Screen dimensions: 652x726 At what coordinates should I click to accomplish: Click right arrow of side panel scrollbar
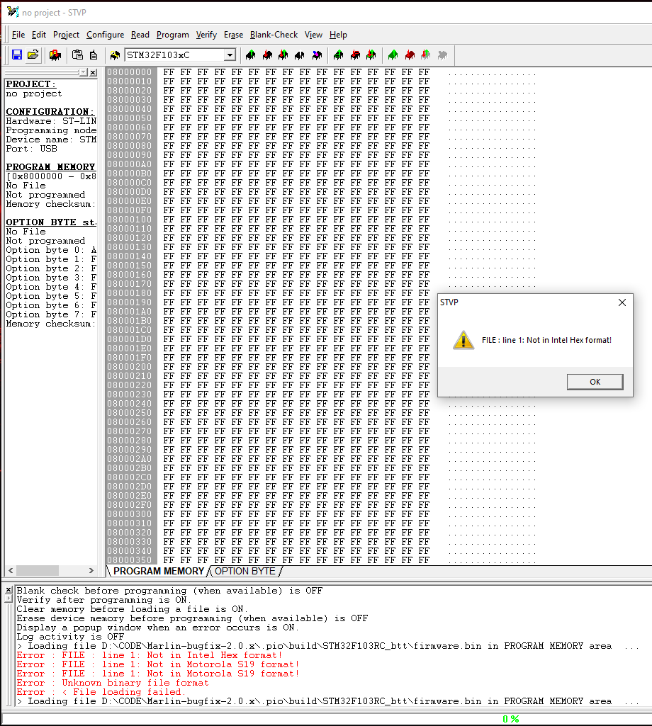coord(91,570)
